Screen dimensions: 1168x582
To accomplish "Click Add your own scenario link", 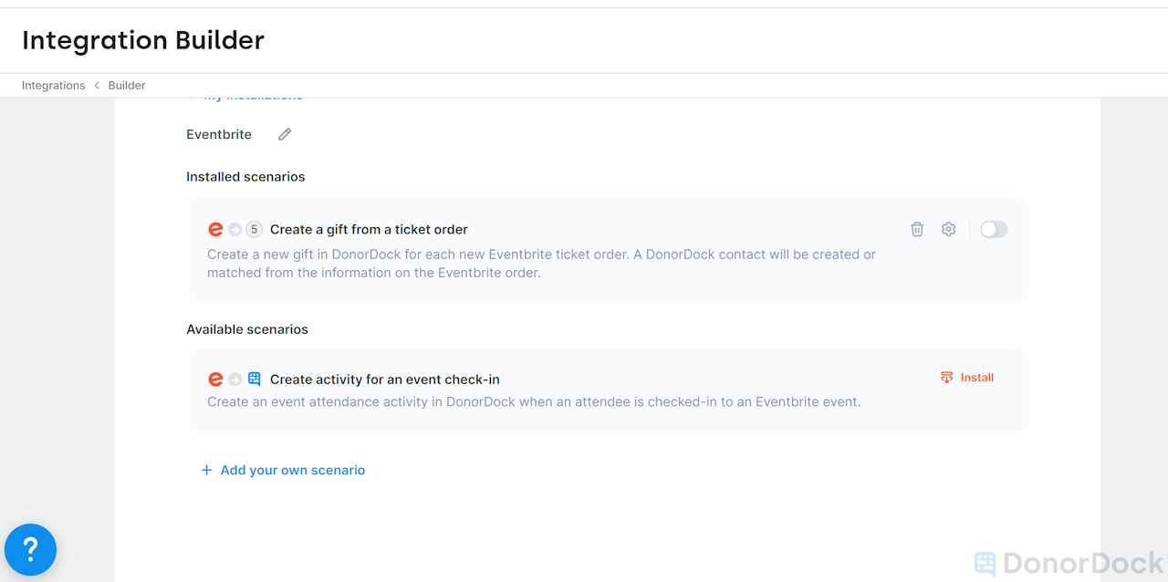I will click(x=293, y=471).
